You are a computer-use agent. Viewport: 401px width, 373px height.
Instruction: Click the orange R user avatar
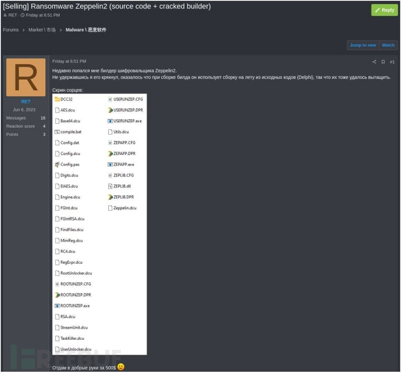(x=26, y=77)
